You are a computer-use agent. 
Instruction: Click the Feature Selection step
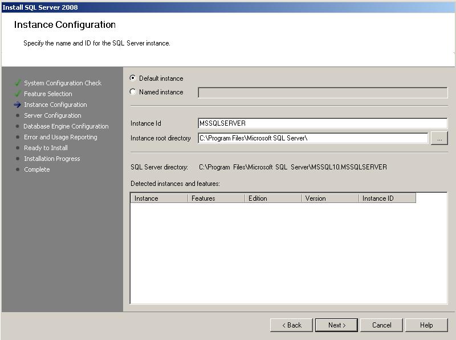click(x=48, y=94)
